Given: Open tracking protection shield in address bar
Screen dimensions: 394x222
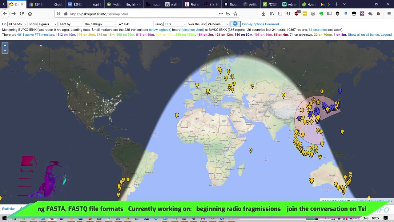Looking at the screenshot, I should (x=58, y=14).
